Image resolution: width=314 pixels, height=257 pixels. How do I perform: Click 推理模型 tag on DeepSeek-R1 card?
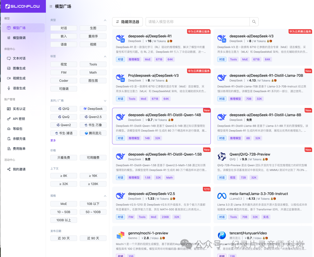[x=134, y=59]
